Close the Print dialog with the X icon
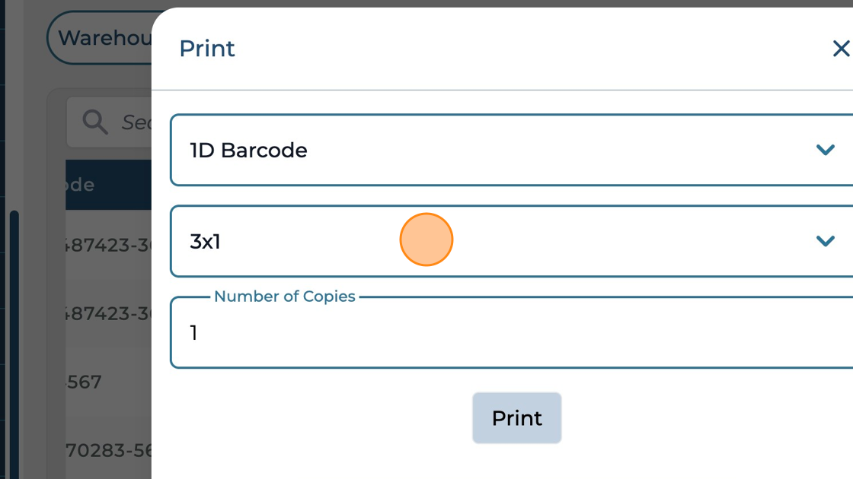 tap(841, 48)
